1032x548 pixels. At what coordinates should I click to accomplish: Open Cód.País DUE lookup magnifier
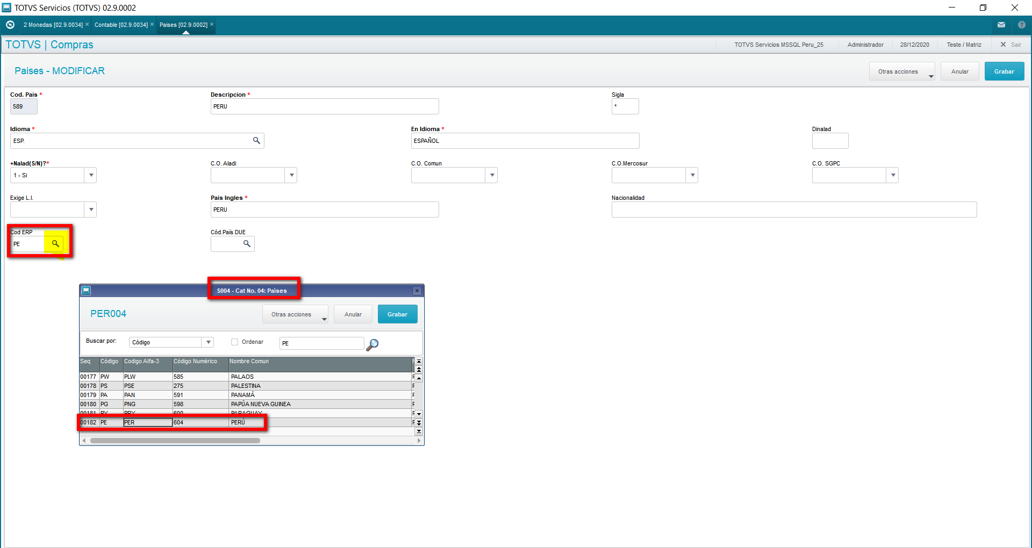click(x=247, y=243)
